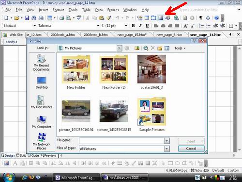Image resolution: width=242 pixels, height=182 pixels.
Task: Click the Bookmark anchor icon
Action: tap(208, 18)
